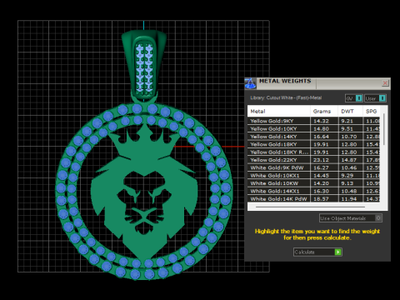Click the 11.94 DWT cell
Image resolution: width=400 pixels, height=300 pixels.
click(351, 198)
